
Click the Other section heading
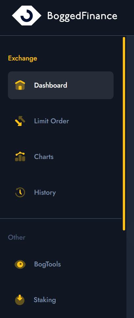(x=16, y=237)
